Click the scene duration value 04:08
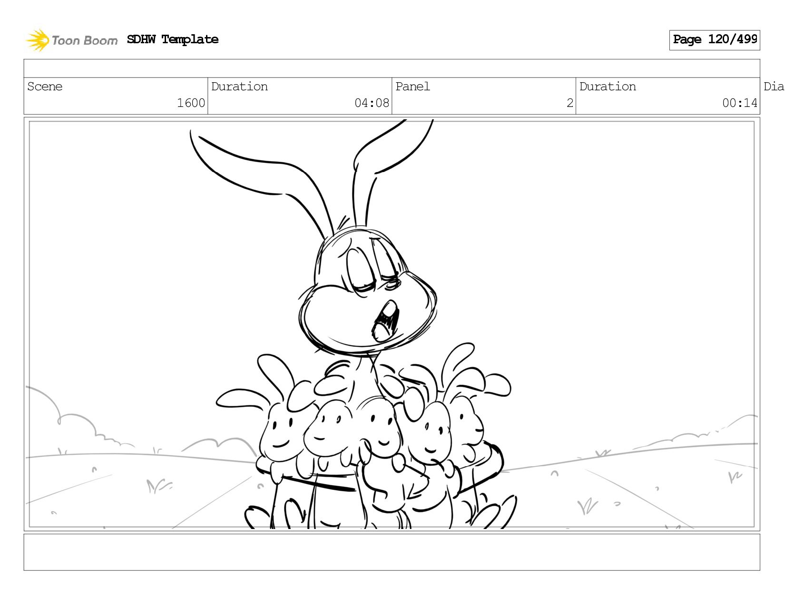This screenshot has width=785, height=606. pyautogui.click(x=372, y=103)
